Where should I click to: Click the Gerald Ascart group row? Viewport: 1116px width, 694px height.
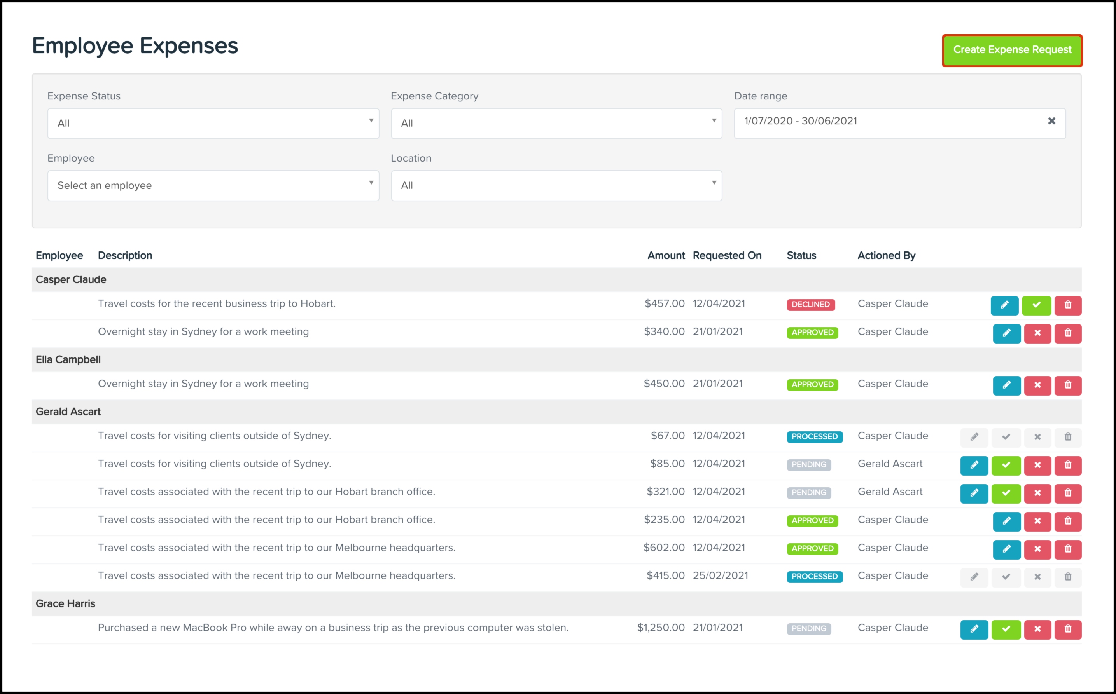pos(68,412)
